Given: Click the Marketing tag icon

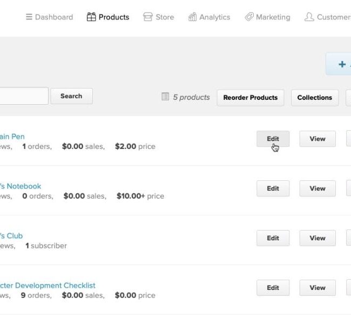Looking at the screenshot, I should pos(249,17).
